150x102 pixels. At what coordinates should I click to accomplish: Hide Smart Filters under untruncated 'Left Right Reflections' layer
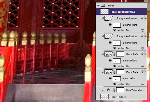click(x=110, y=43)
